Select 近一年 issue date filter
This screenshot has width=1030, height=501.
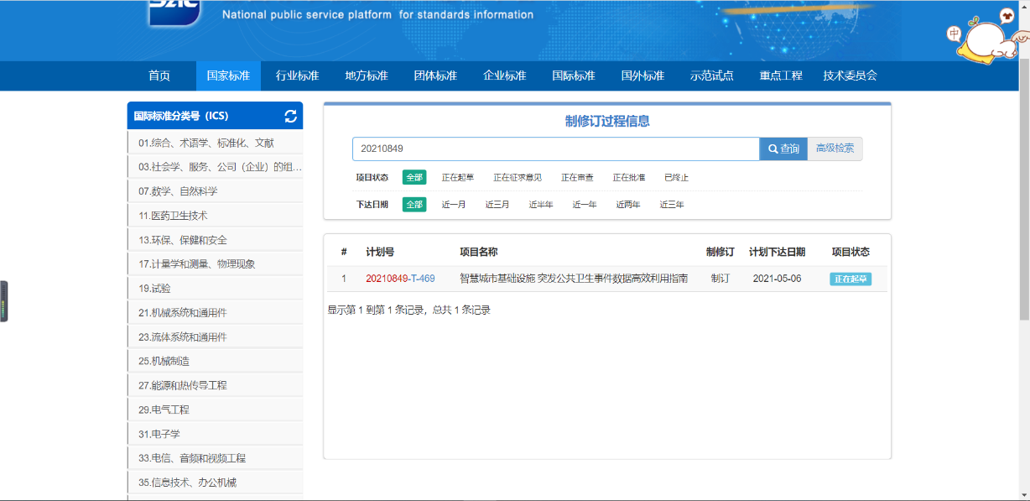pyautogui.click(x=585, y=205)
